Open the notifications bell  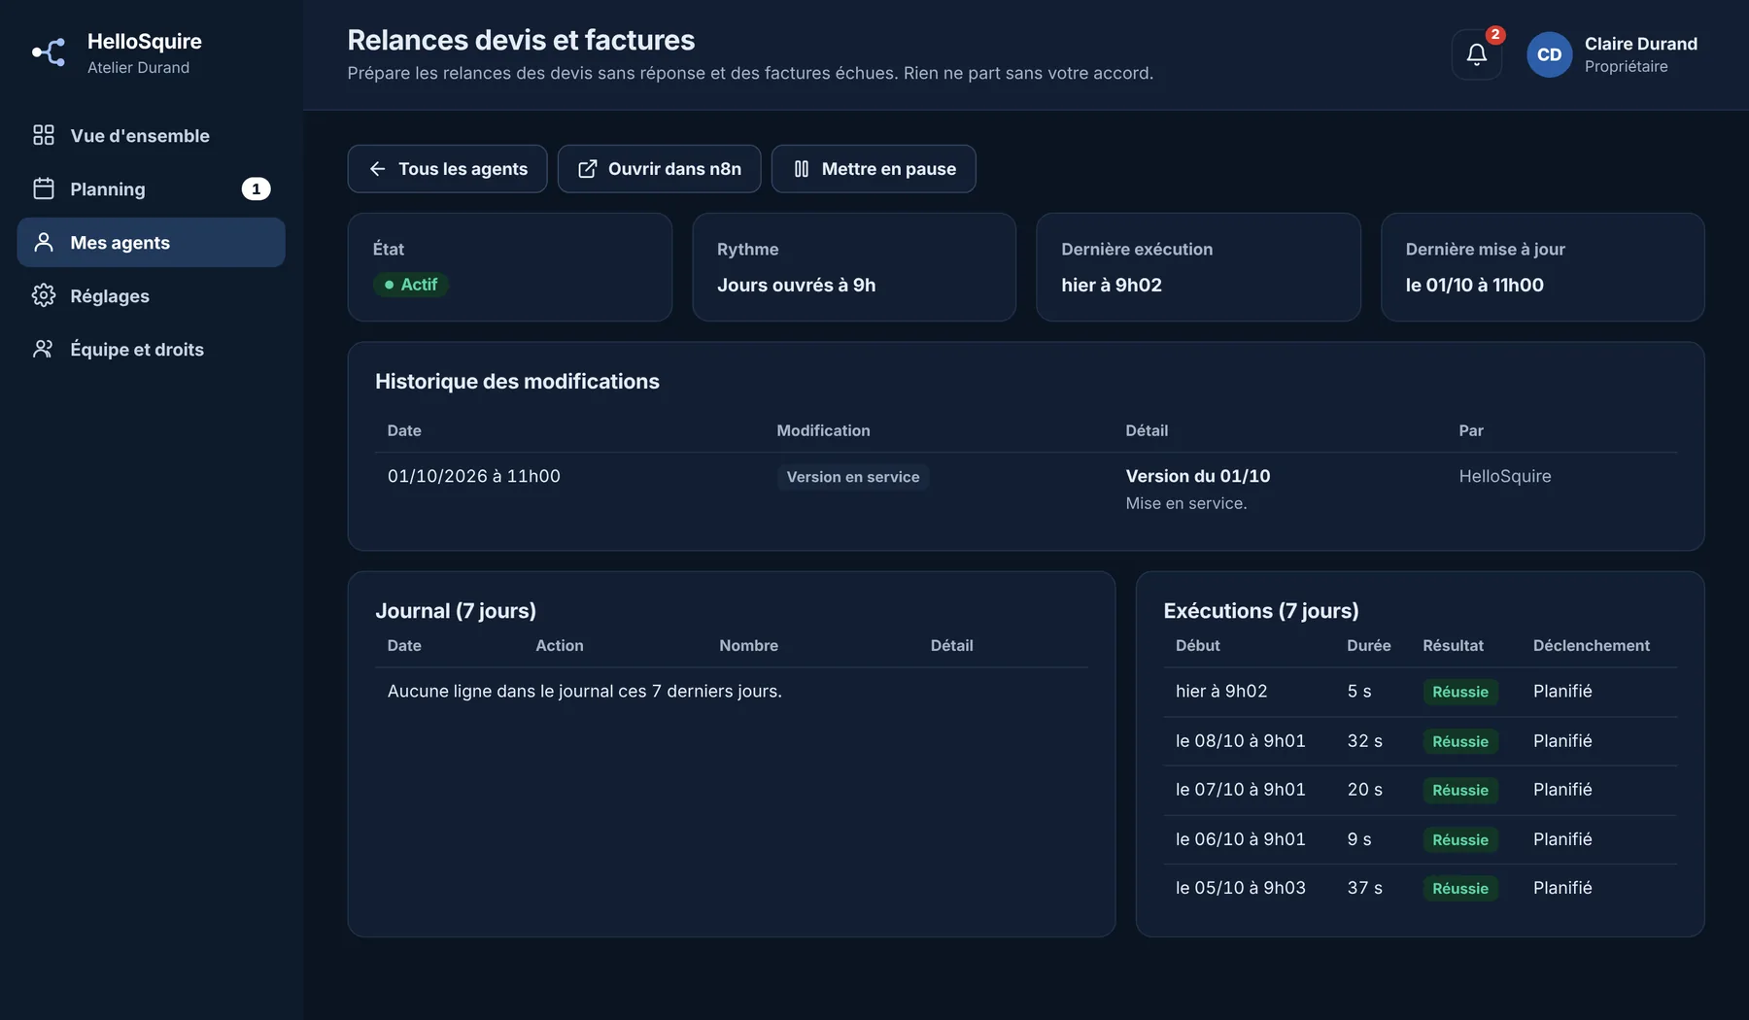pyautogui.click(x=1476, y=54)
